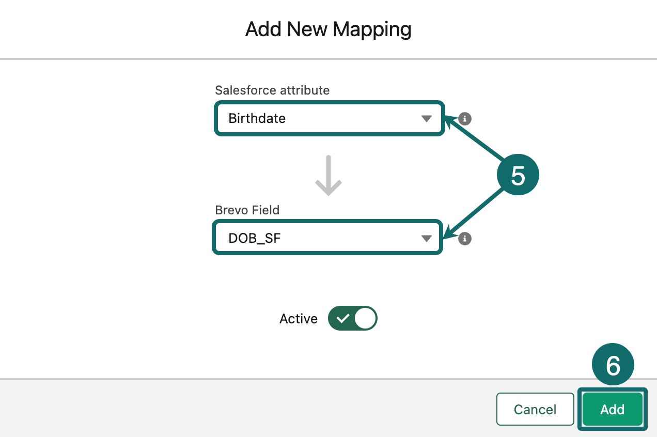The height and width of the screenshot is (437, 657).
Task: Expand Salesforce attribute dropdown using its arrow
Action: pos(426,119)
